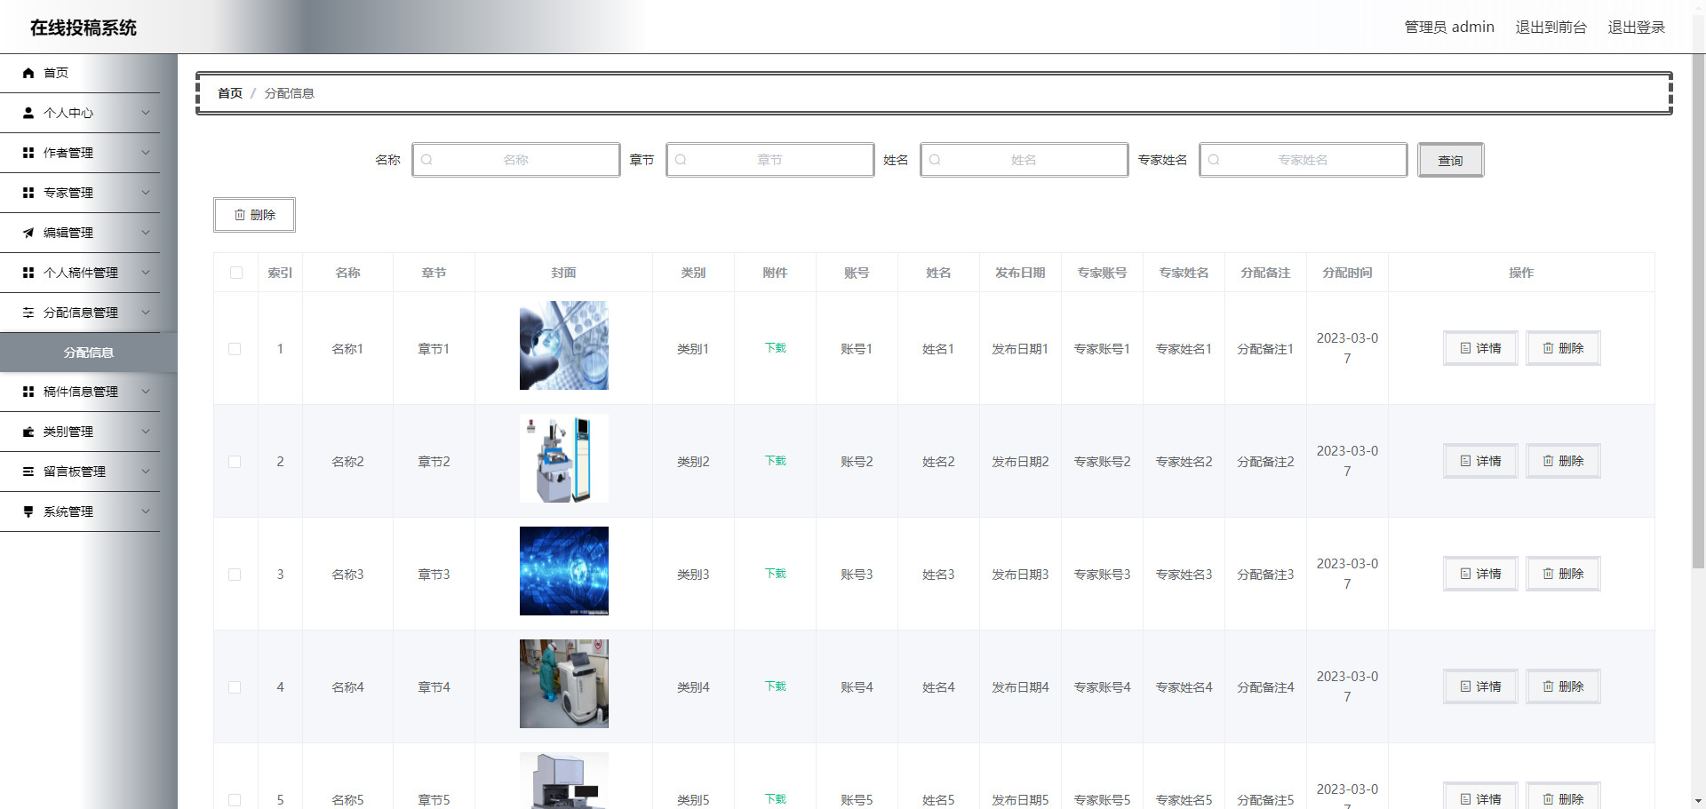1706x809 pixels.
Task: Click the 在线投稿系统 title
Action: click(84, 28)
